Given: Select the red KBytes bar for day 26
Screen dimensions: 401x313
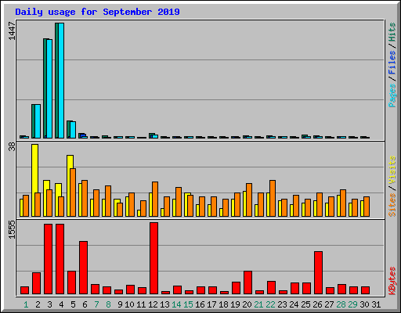Looking at the screenshot, I should coord(318,273).
